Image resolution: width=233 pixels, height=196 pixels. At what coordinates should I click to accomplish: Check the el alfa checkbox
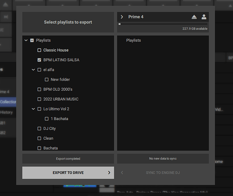click(x=39, y=70)
